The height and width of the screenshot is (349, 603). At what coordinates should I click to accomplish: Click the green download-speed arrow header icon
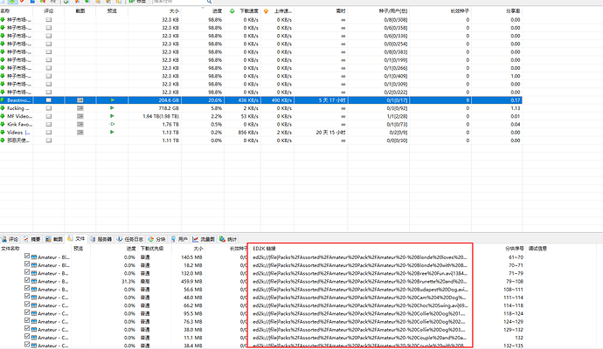[x=232, y=11]
